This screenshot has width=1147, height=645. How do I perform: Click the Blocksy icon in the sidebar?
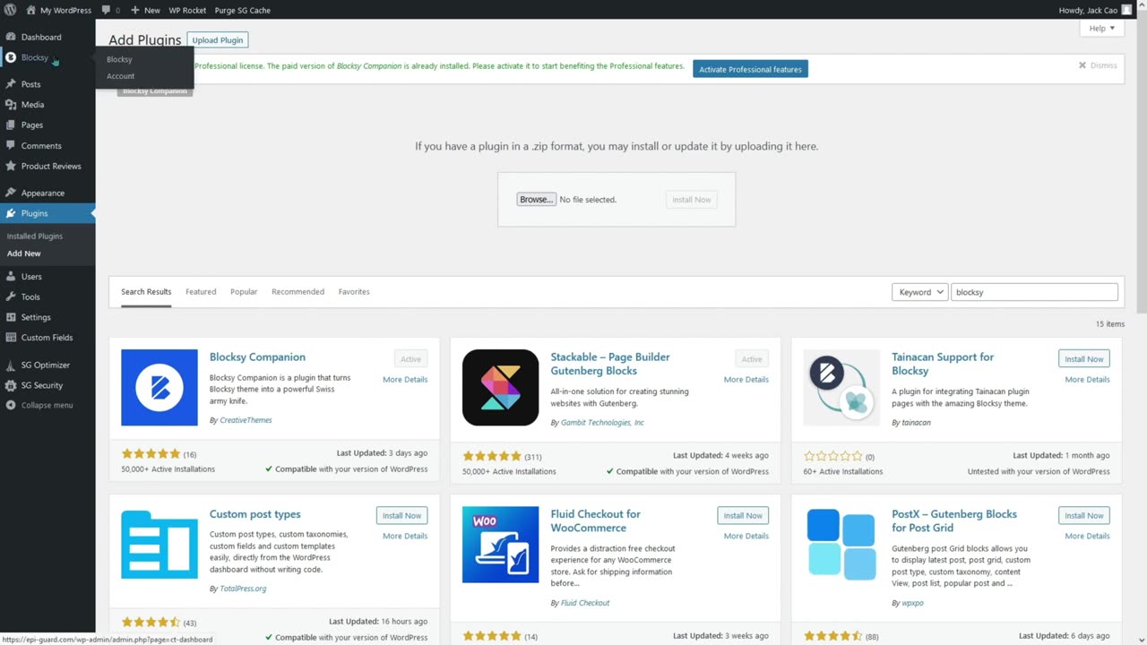(x=11, y=57)
